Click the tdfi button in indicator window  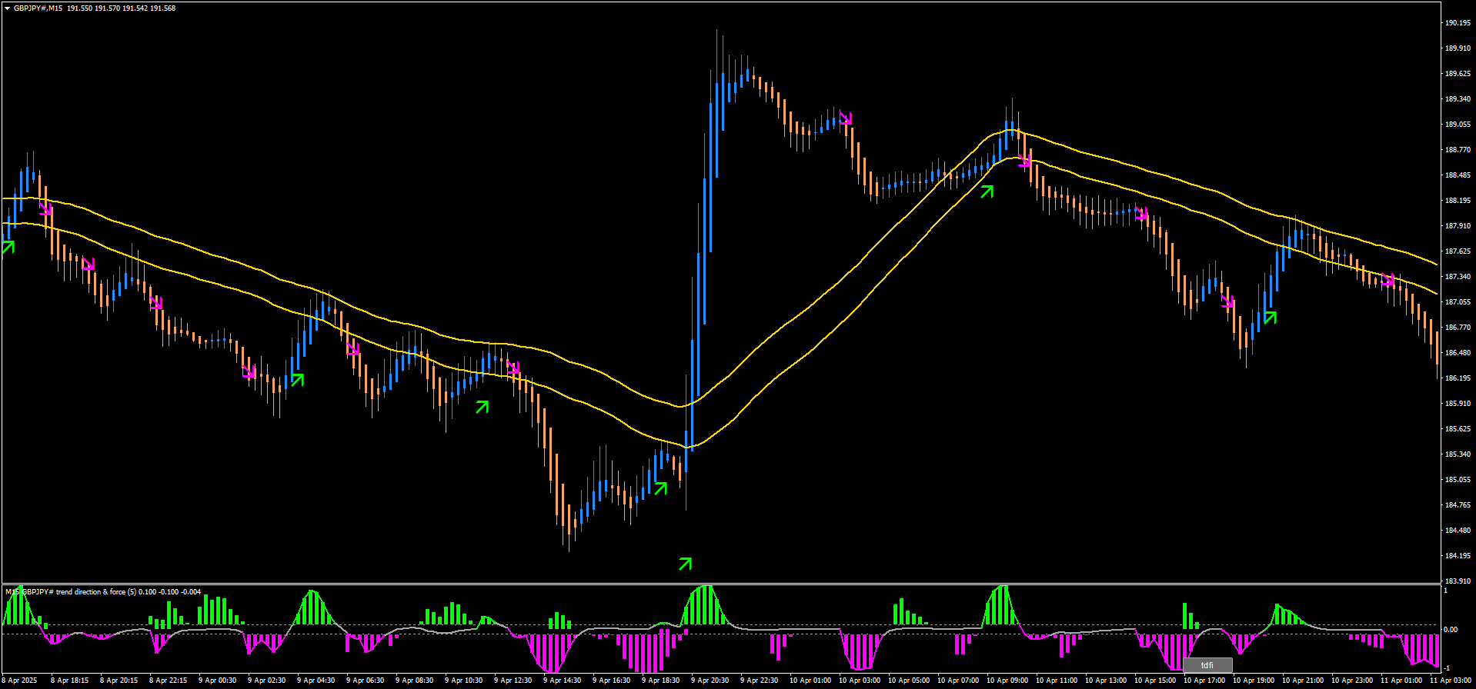pos(1207,665)
